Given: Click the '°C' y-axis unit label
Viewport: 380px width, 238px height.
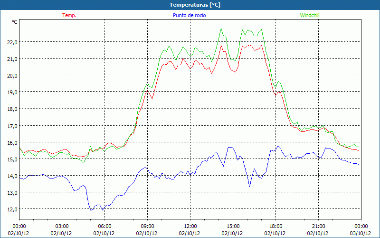Looking at the screenshot, I should 15,22.
